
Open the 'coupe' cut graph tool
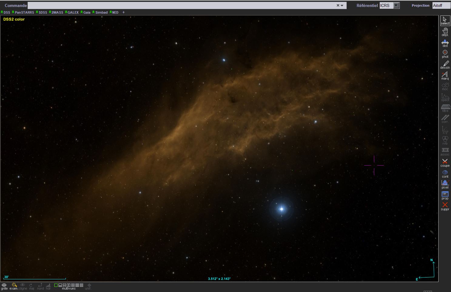pyautogui.click(x=445, y=162)
